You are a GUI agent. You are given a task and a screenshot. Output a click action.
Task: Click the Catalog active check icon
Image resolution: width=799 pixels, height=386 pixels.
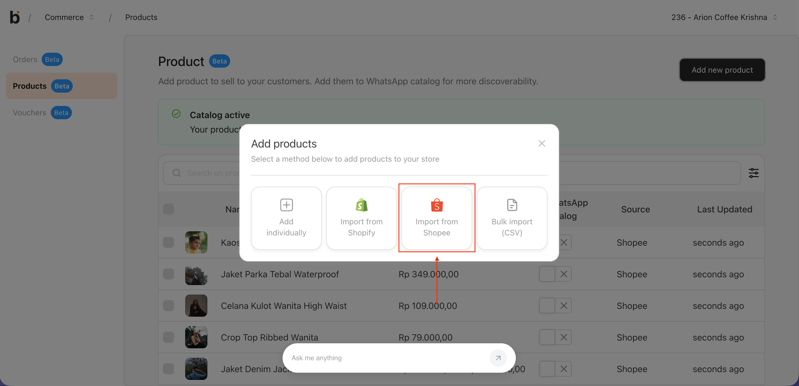tap(176, 114)
